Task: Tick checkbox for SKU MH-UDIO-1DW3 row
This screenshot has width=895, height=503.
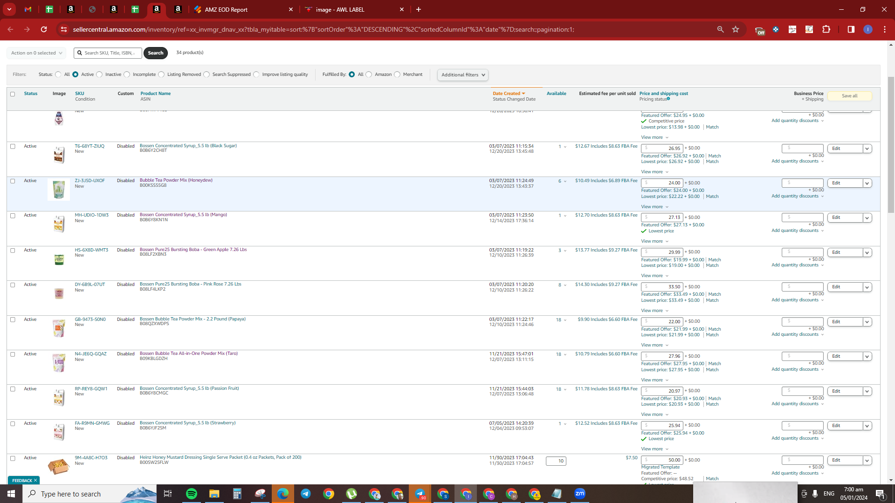Action: coord(13,216)
